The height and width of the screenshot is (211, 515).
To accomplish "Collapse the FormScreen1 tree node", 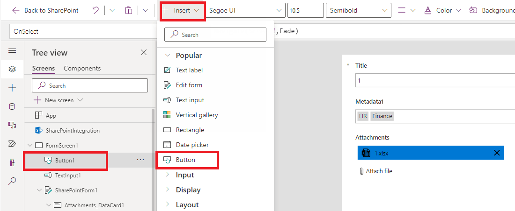I will coord(30,145).
